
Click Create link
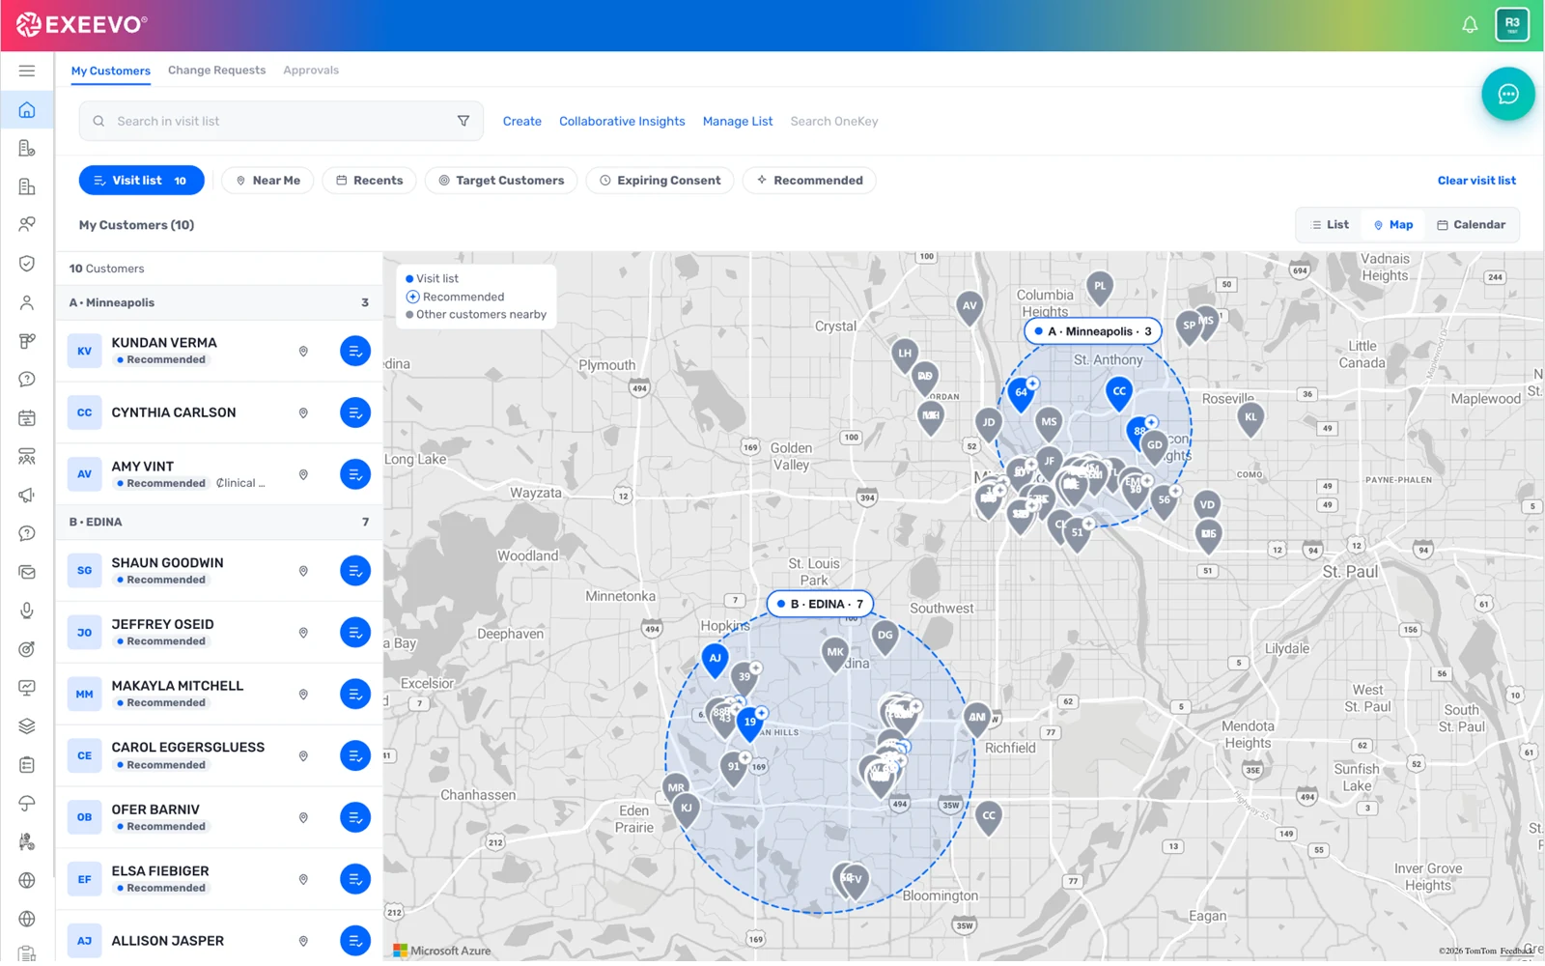pyautogui.click(x=522, y=122)
